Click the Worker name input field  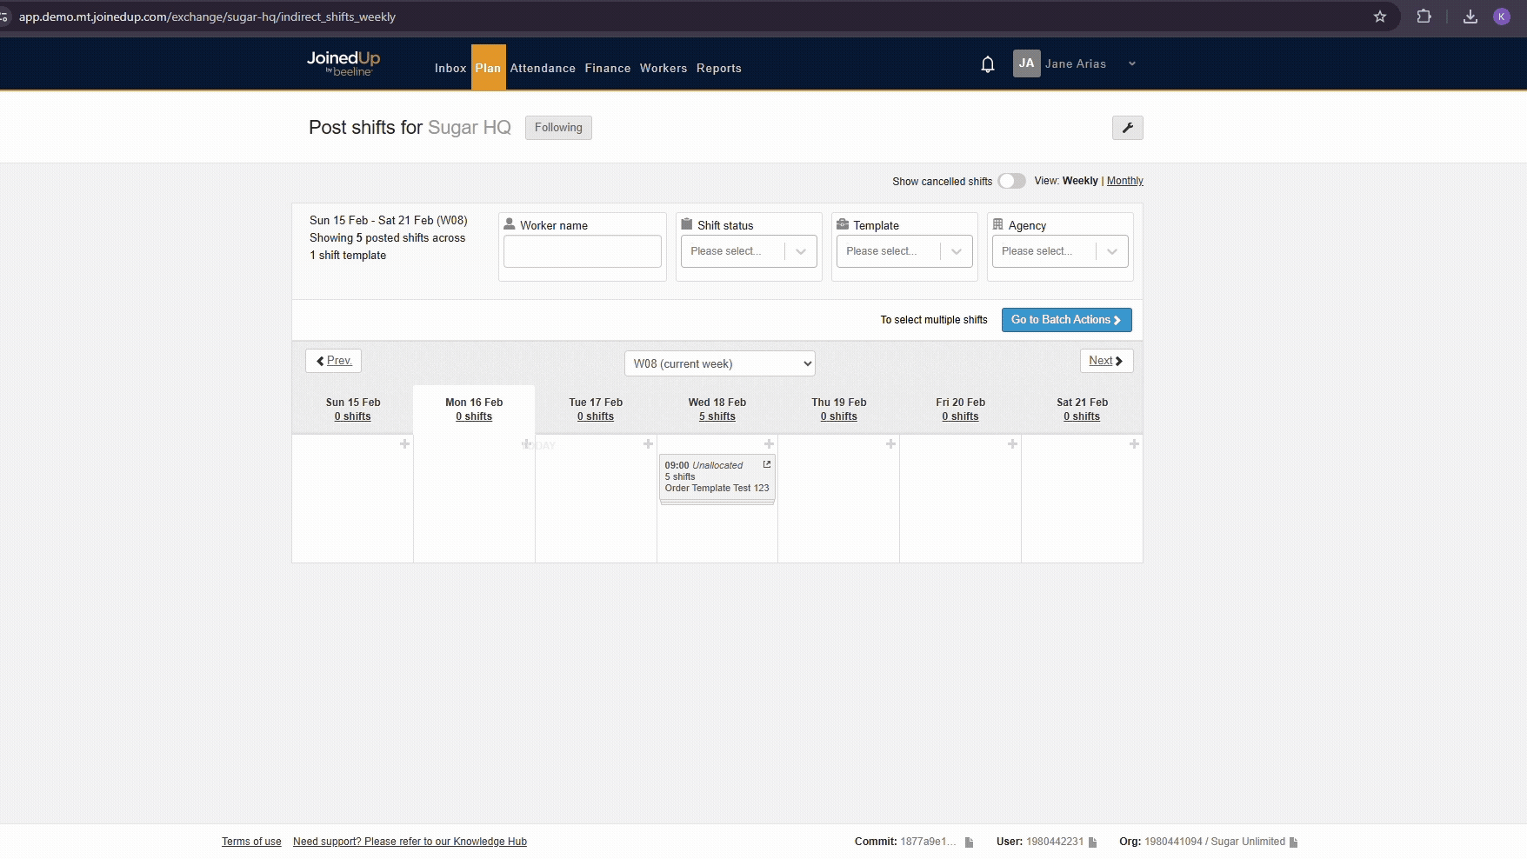(x=582, y=251)
